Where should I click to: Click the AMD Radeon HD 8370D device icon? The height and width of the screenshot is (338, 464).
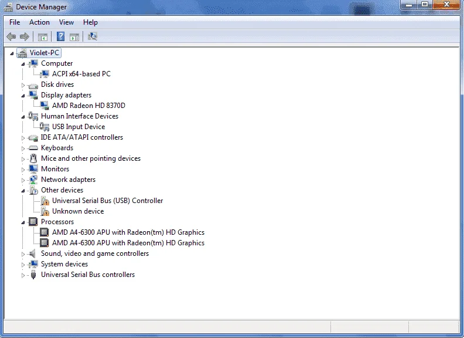45,106
